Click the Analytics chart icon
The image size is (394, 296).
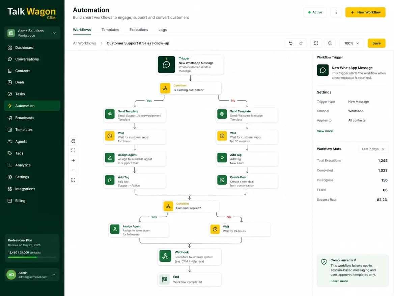[10, 165]
